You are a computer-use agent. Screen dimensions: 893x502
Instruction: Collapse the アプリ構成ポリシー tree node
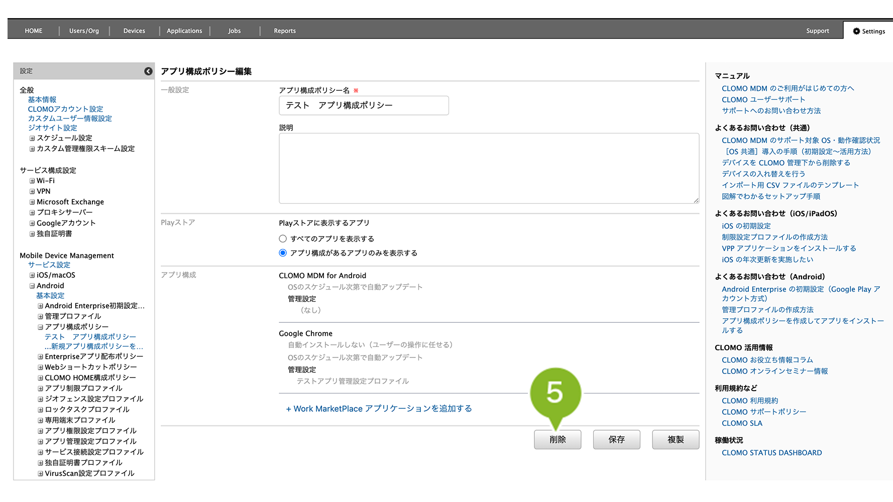41,327
